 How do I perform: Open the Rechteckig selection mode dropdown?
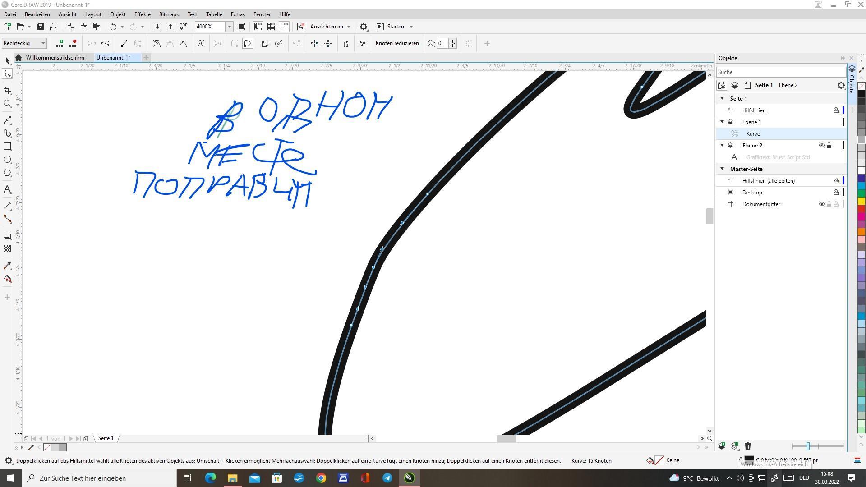coord(43,43)
